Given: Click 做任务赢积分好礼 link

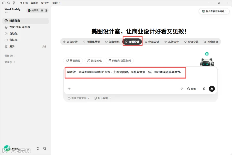Looking at the screenshot, I should pos(214,11).
